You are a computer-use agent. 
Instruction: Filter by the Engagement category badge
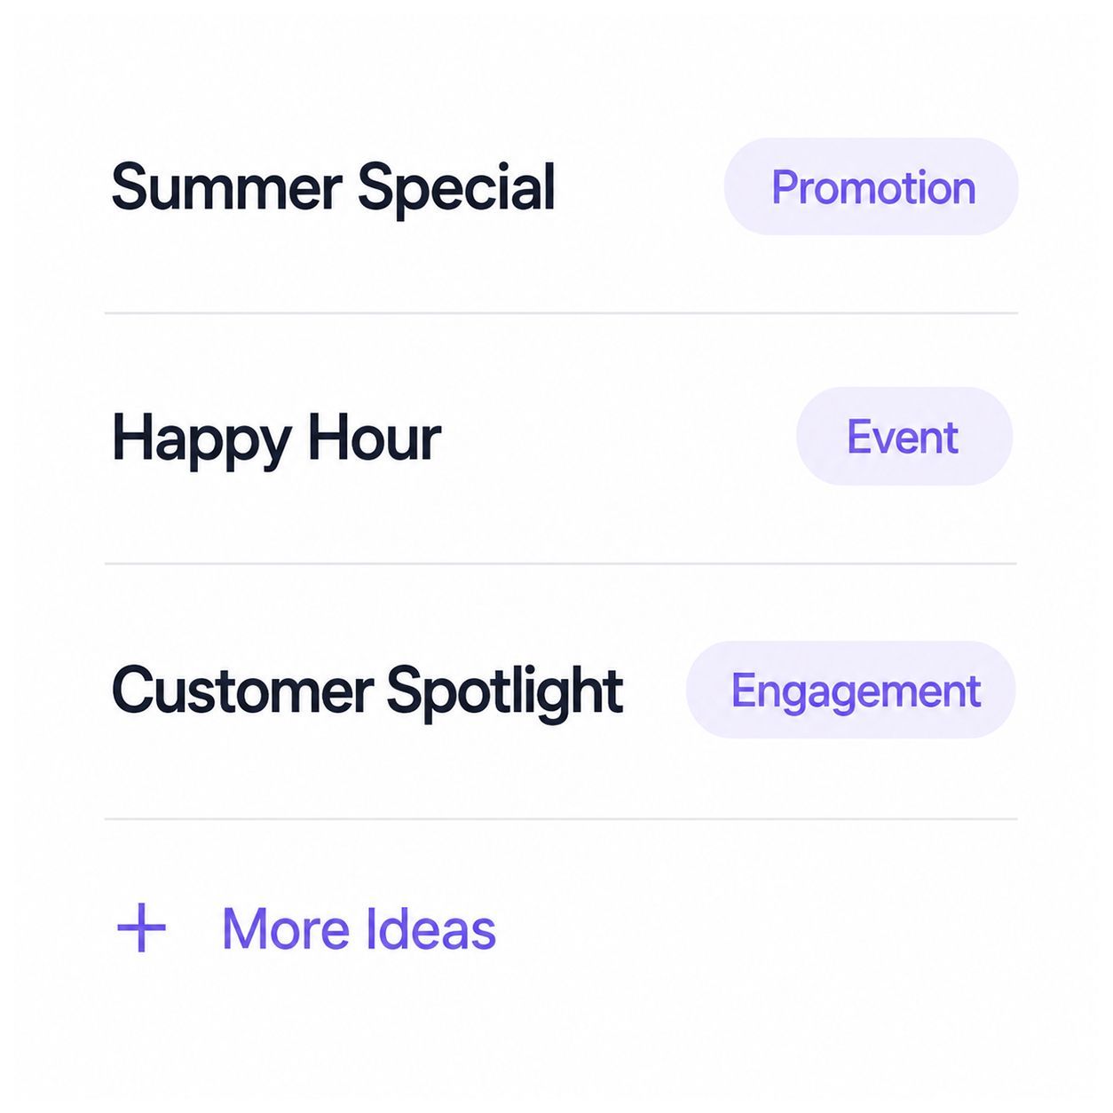[x=850, y=690]
